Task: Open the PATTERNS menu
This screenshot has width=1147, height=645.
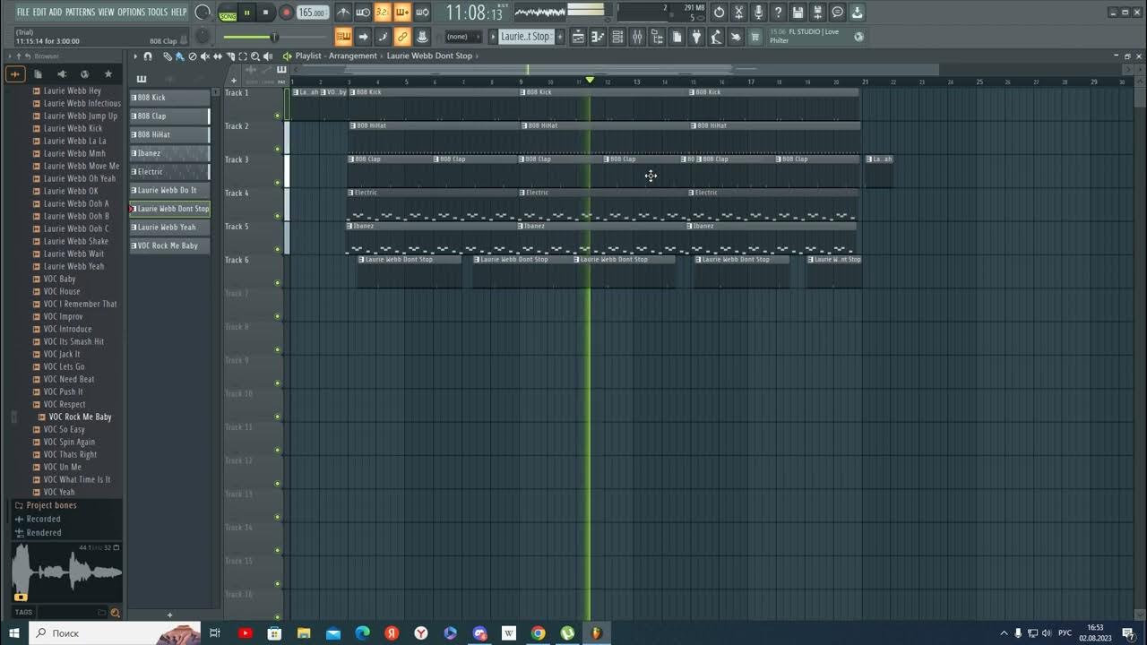Action: point(80,12)
